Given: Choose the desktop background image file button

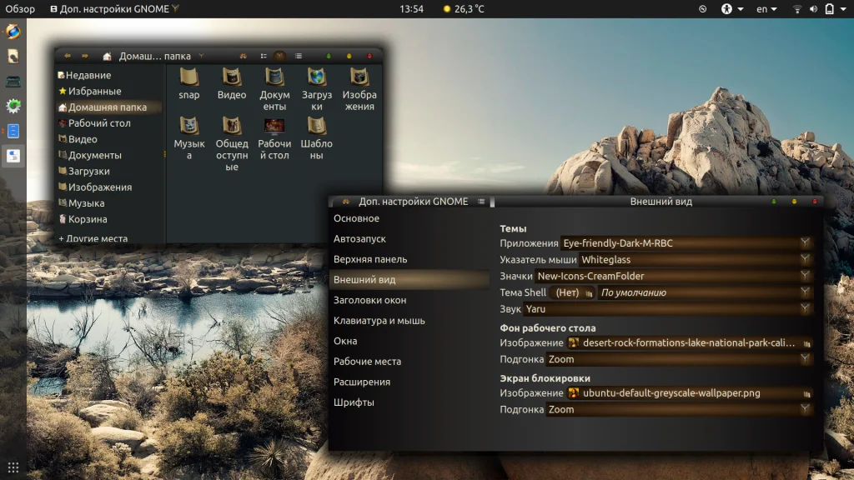Looking at the screenshot, I should (x=690, y=342).
